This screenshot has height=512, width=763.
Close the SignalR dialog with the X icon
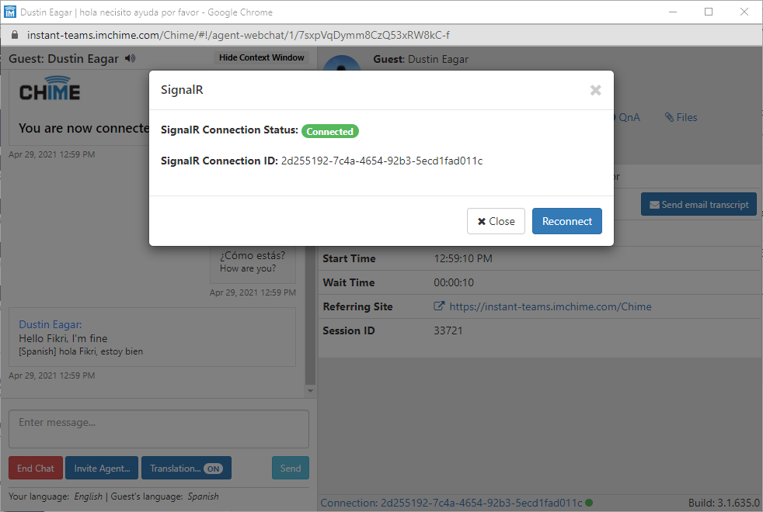click(595, 90)
